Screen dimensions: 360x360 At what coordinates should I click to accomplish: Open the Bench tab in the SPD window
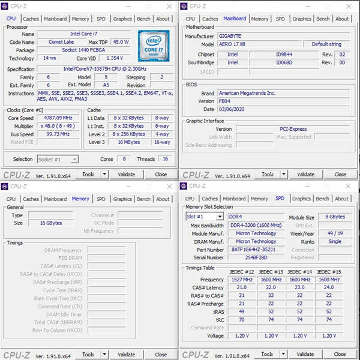[x=323, y=199]
